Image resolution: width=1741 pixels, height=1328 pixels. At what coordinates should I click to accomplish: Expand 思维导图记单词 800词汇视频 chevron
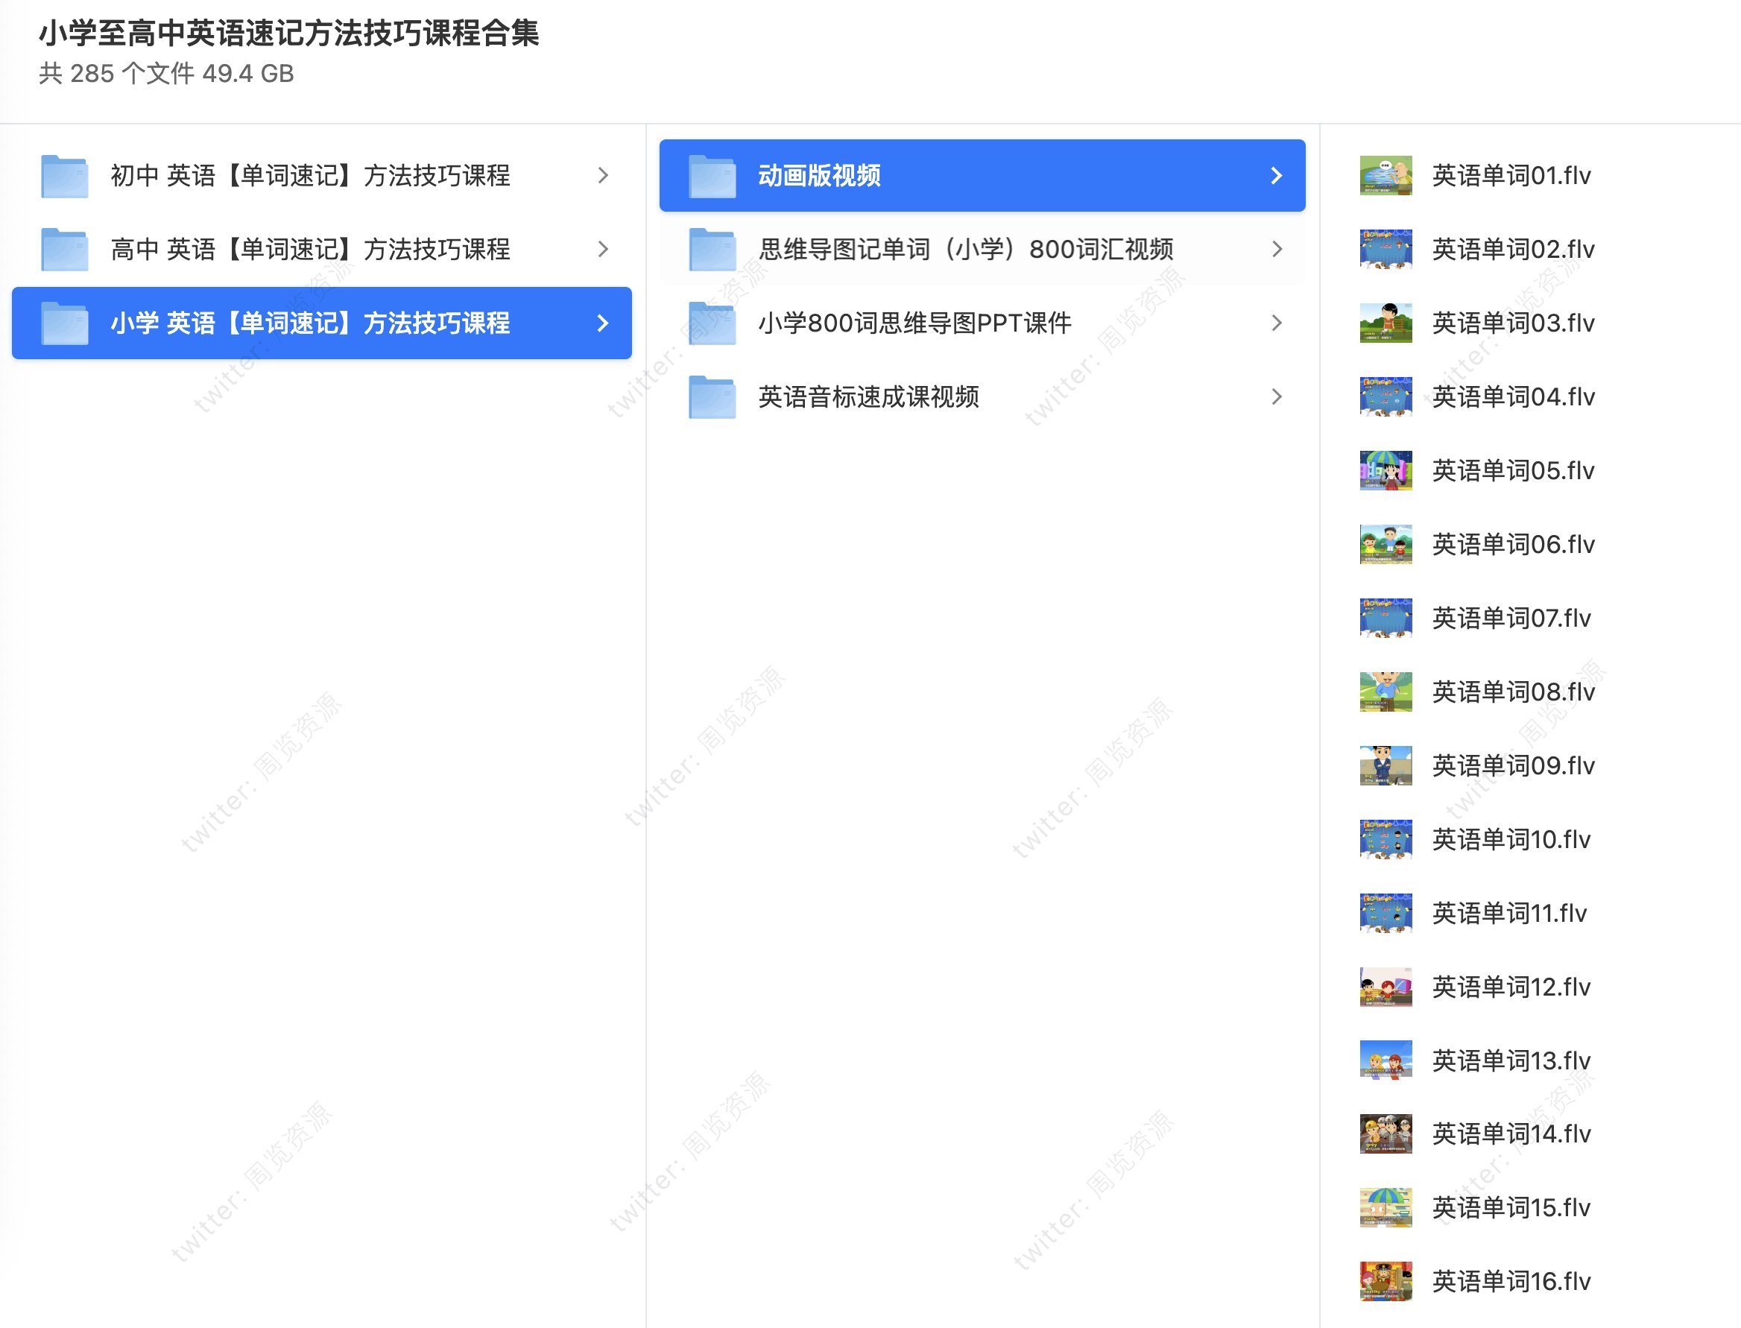coord(1276,249)
